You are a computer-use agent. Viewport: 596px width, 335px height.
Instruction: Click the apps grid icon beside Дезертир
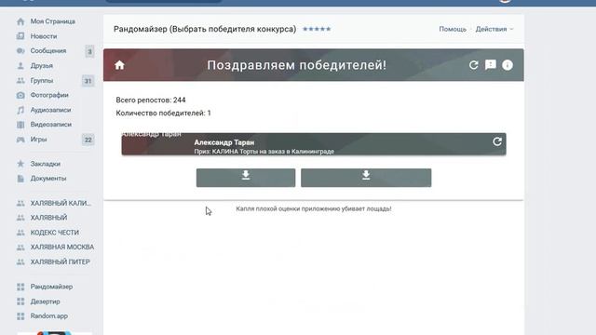pyautogui.click(x=20, y=301)
